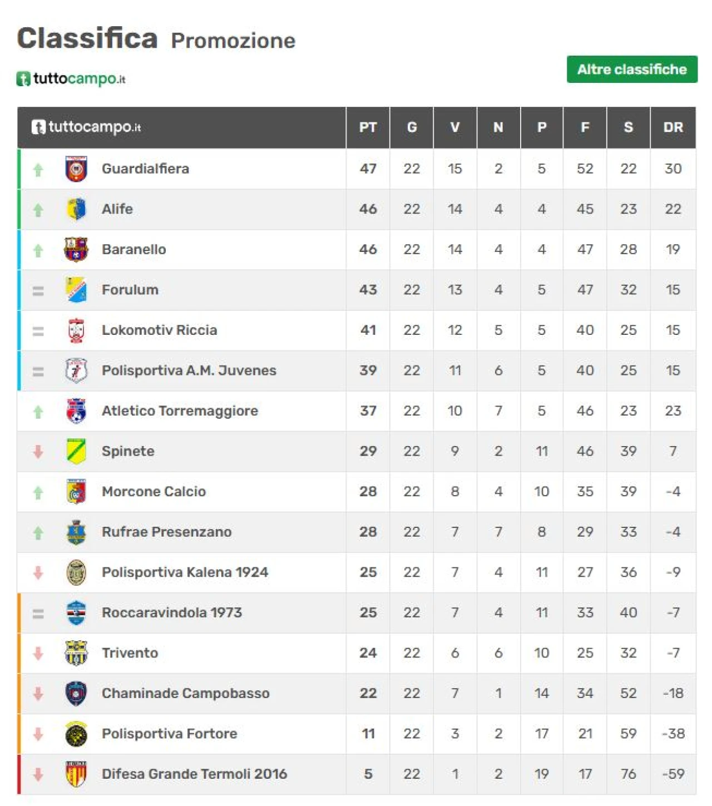Click the Spinete yellow-green crest
Screen dimensions: 712x806
76,451
